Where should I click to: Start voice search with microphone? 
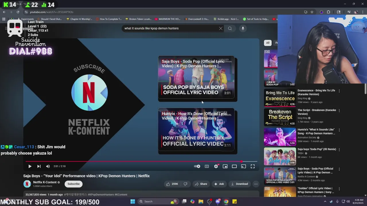pyautogui.click(x=243, y=28)
